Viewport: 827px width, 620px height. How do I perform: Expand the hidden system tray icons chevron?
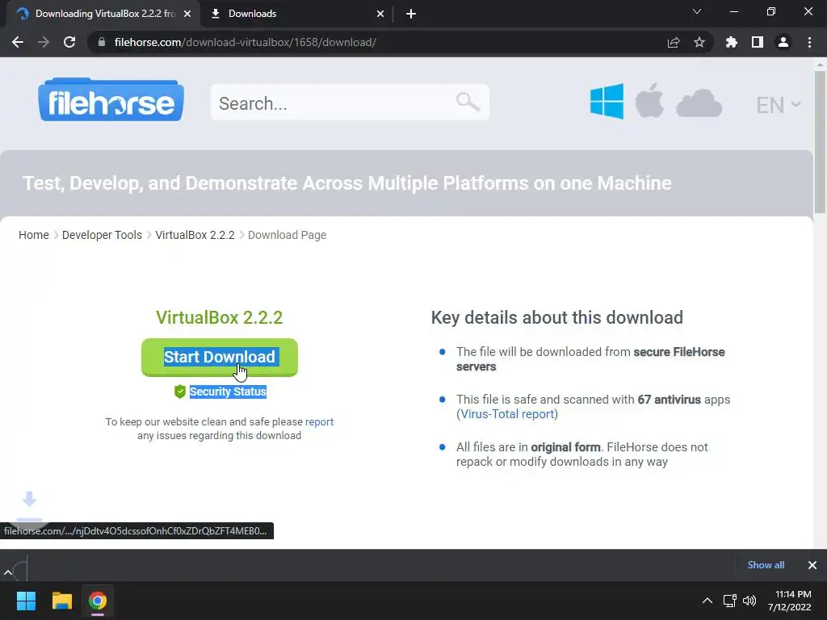(x=707, y=601)
